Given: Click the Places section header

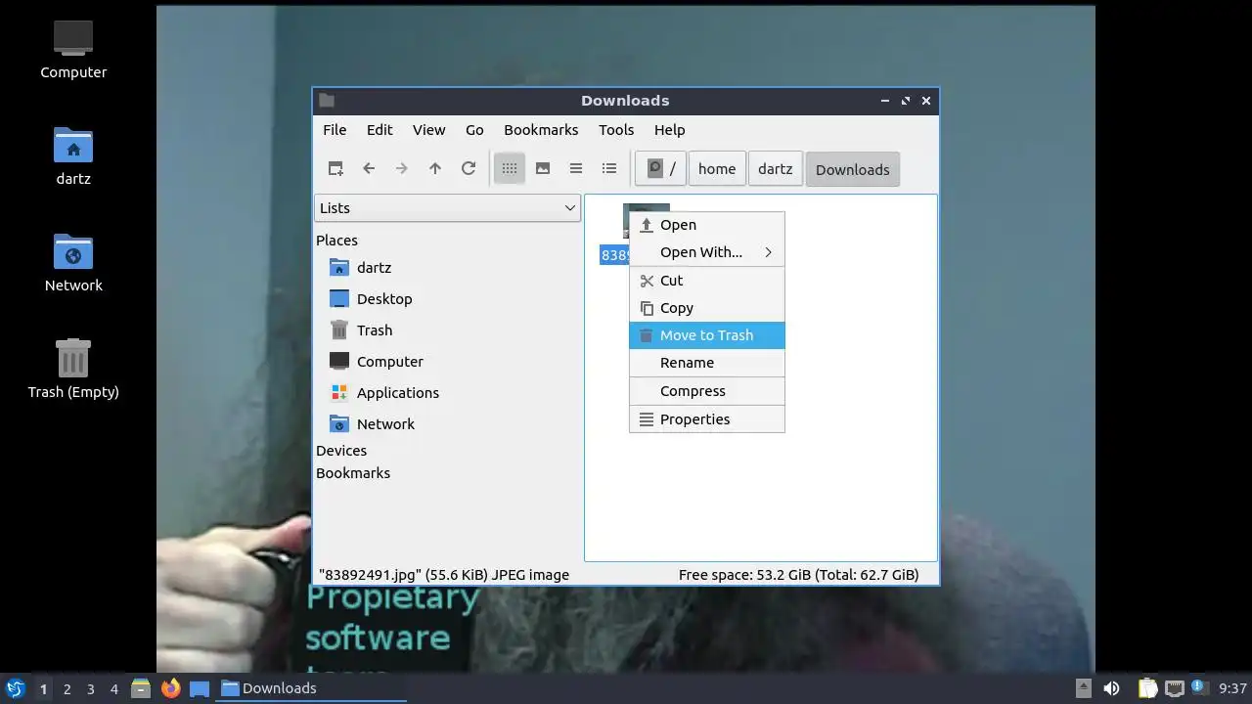Looking at the screenshot, I should pyautogui.click(x=336, y=241).
